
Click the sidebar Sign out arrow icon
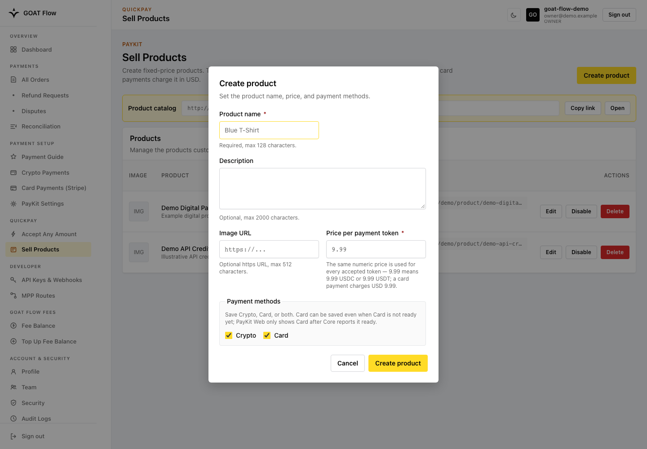coord(13,436)
